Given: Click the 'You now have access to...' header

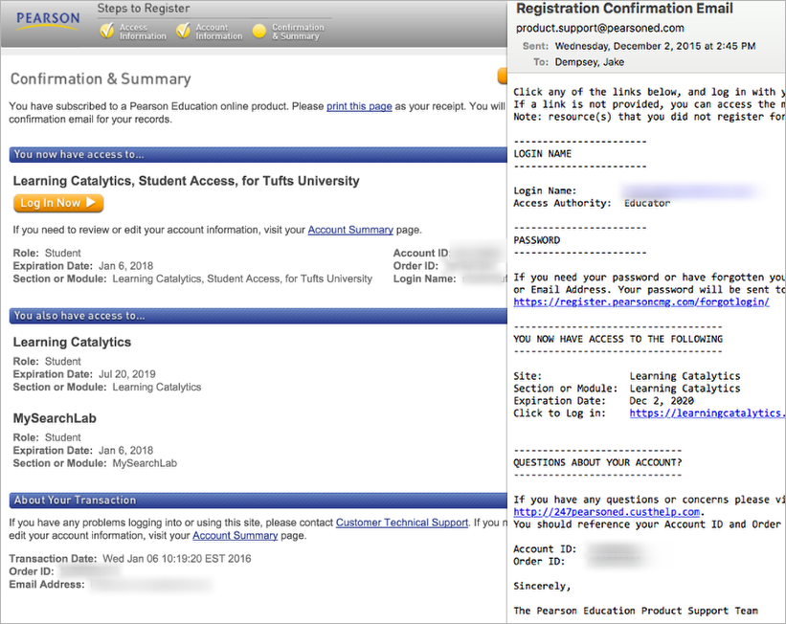Looking at the screenshot, I should (x=258, y=154).
